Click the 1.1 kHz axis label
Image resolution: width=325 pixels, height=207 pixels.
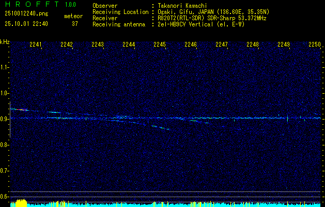click(x=4, y=67)
